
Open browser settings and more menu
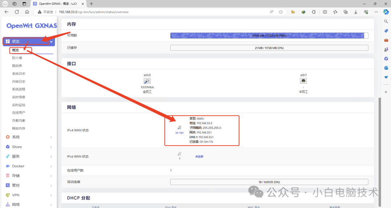click(x=376, y=12)
